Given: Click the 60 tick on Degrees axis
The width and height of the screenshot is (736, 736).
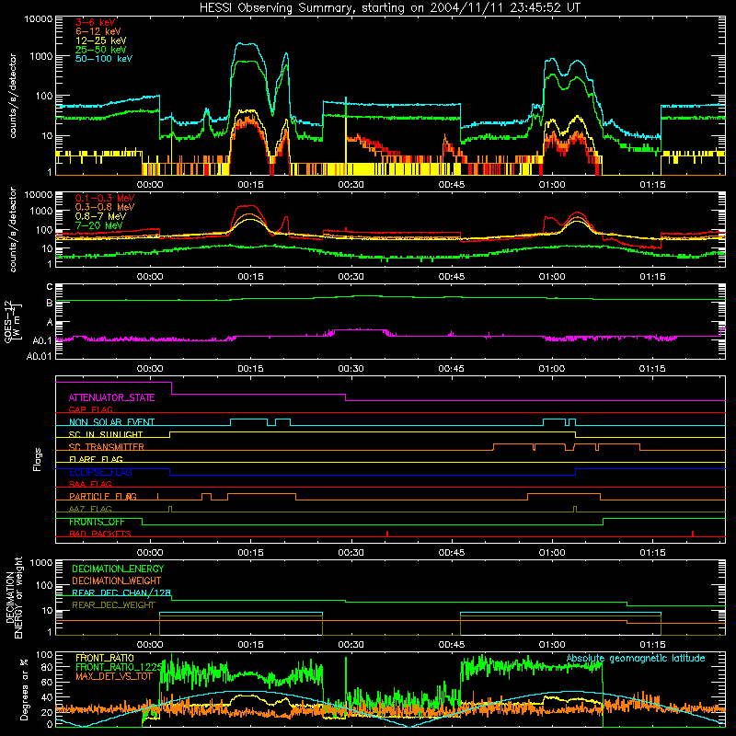Looking at the screenshot, I should (47, 682).
